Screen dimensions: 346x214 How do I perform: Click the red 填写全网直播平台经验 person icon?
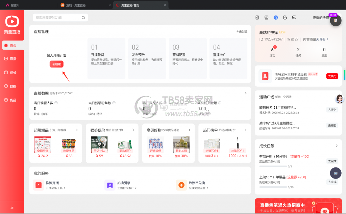[x=265, y=76]
